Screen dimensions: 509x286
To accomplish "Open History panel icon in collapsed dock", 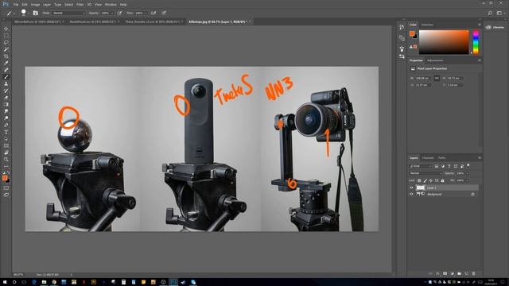I will (402, 27).
